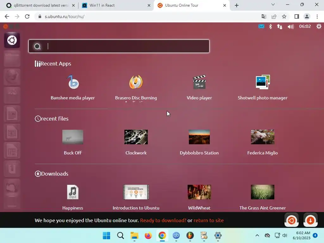Open the Video player clapperboard icon

pyautogui.click(x=199, y=82)
